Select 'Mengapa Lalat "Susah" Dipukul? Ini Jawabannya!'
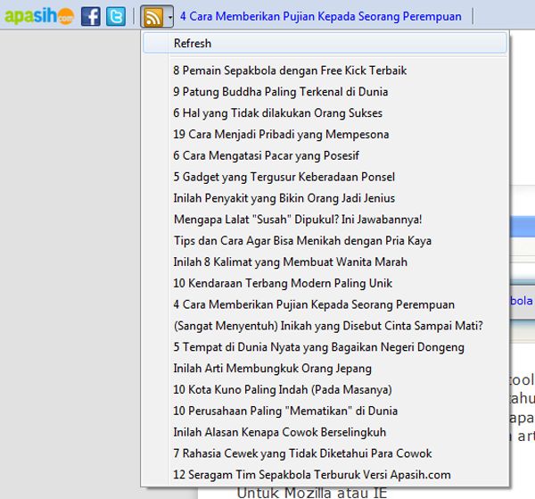 325,220
